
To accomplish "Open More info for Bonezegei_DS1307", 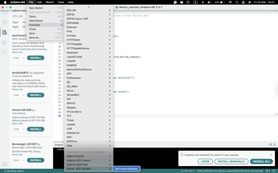I will [x=17, y=155].
